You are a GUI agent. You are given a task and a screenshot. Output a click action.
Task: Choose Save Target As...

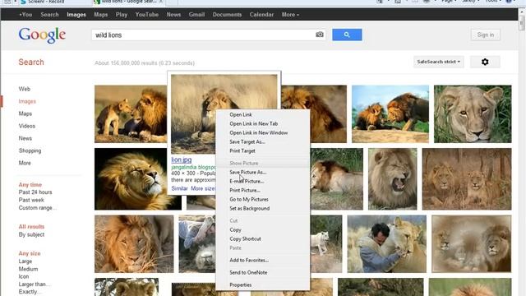247,142
